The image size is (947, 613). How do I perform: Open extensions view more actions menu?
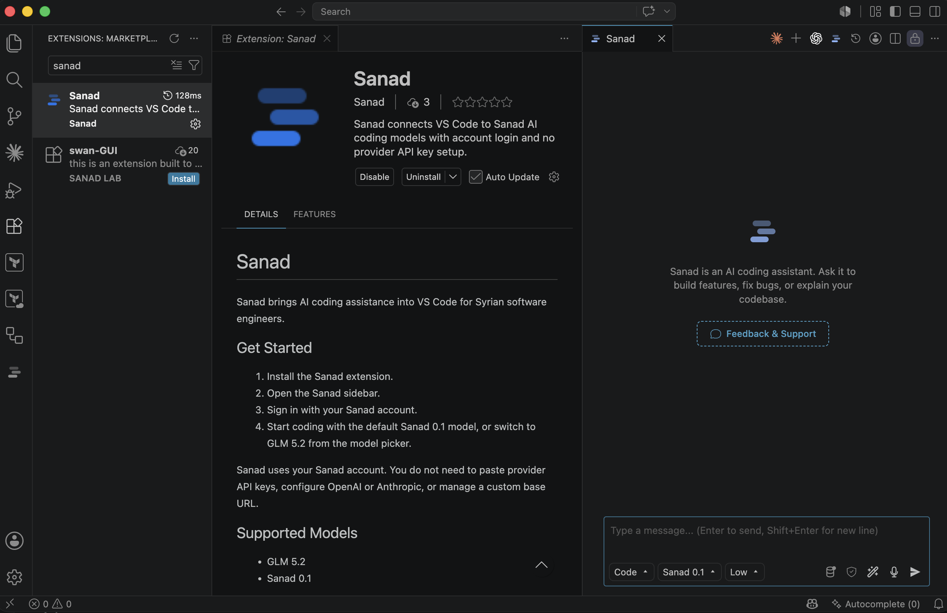(194, 38)
